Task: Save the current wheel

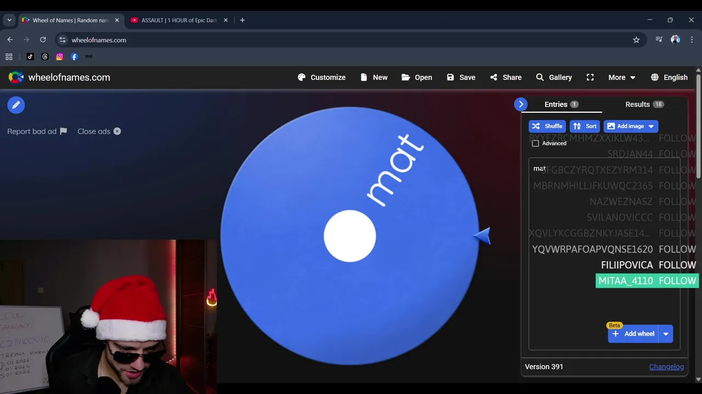Action: (461, 77)
